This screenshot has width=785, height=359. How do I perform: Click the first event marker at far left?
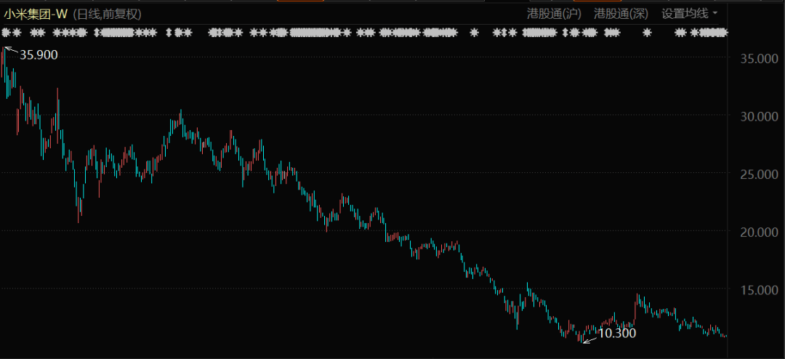coord(6,33)
